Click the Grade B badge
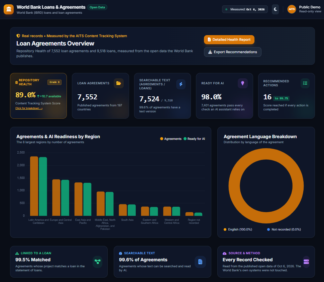324x282 pixels. coord(55,82)
